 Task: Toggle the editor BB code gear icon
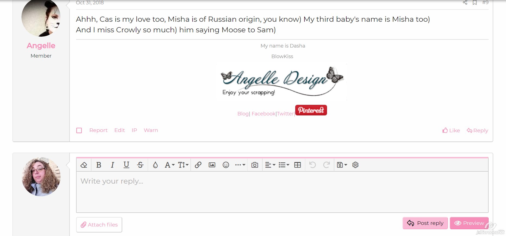click(355, 165)
